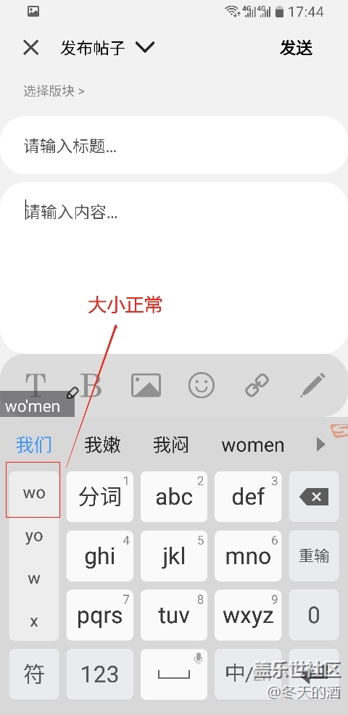The image size is (348, 715).
Task: Tap the 重输 re-enter key
Action: (x=314, y=556)
